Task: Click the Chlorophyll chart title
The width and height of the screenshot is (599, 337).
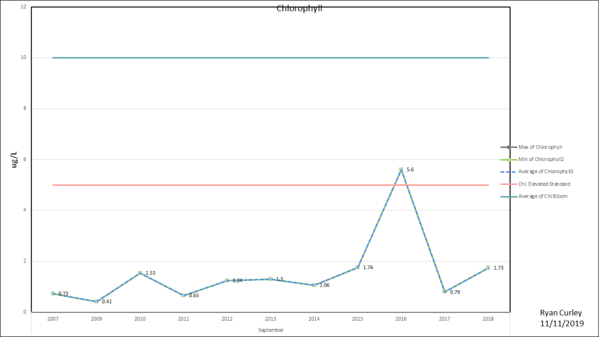Action: tap(299, 9)
